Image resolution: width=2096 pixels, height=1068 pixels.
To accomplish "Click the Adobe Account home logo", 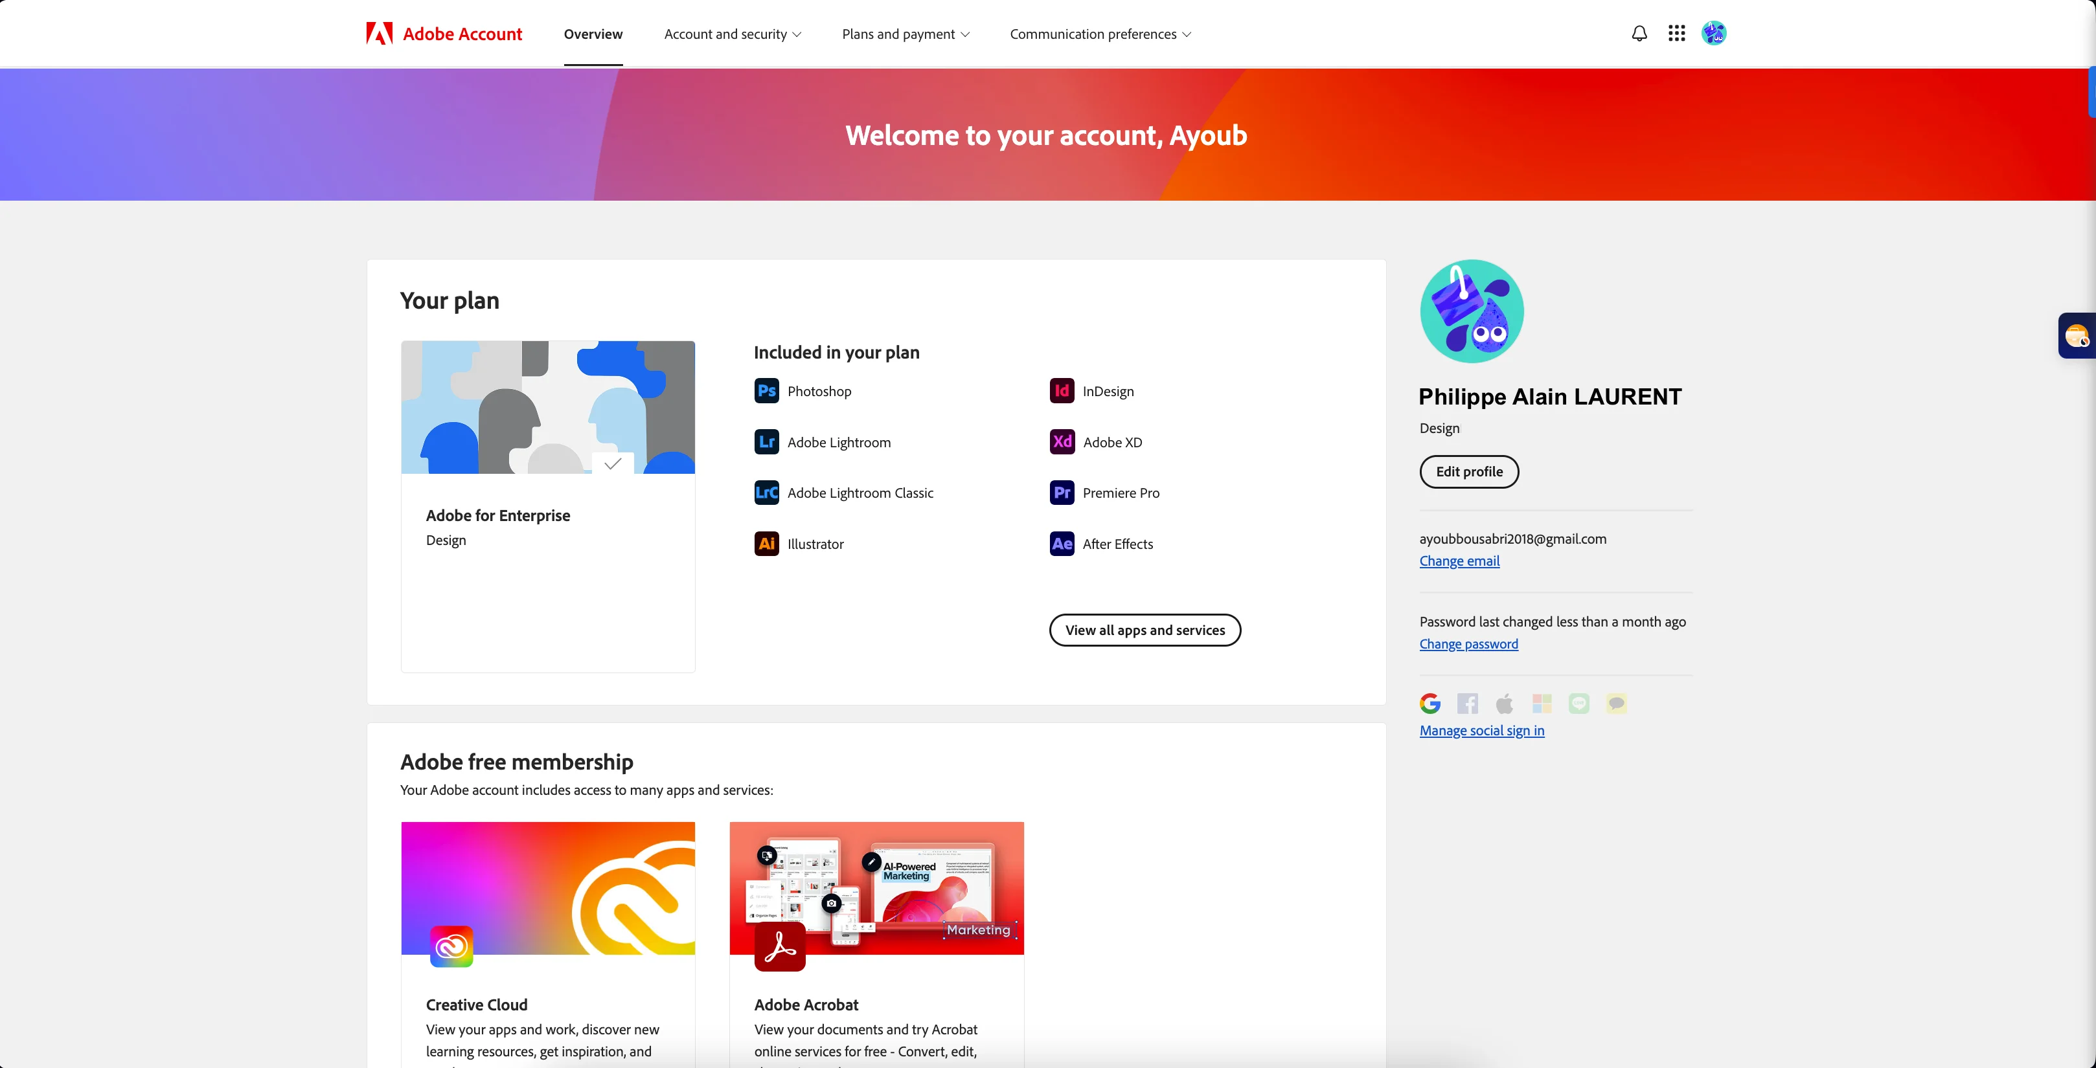I will (x=444, y=34).
